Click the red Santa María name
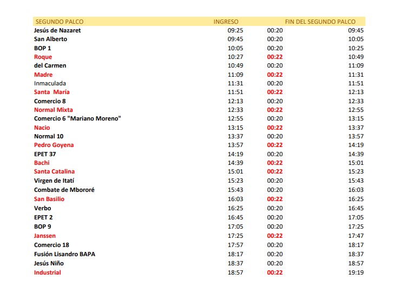This screenshot has width=413, height=287. click(51, 92)
